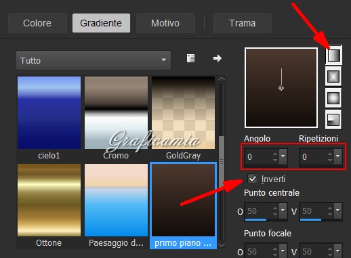Click inside the Angolo input field
The image size is (351, 258).
tap(258, 156)
